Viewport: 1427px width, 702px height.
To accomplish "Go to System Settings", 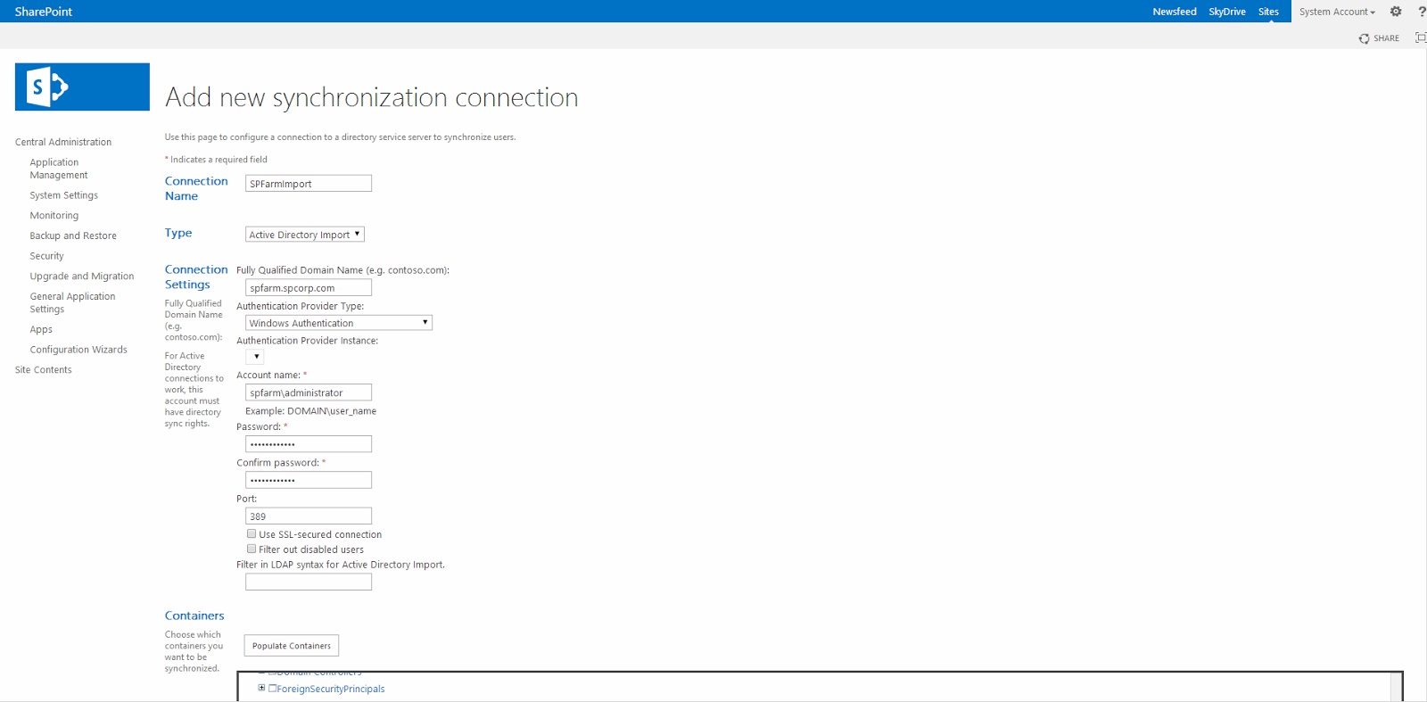I will point(64,195).
